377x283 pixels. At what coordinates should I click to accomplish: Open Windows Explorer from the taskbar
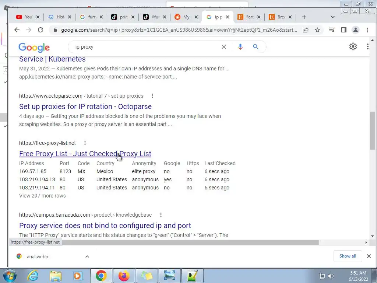56,276
